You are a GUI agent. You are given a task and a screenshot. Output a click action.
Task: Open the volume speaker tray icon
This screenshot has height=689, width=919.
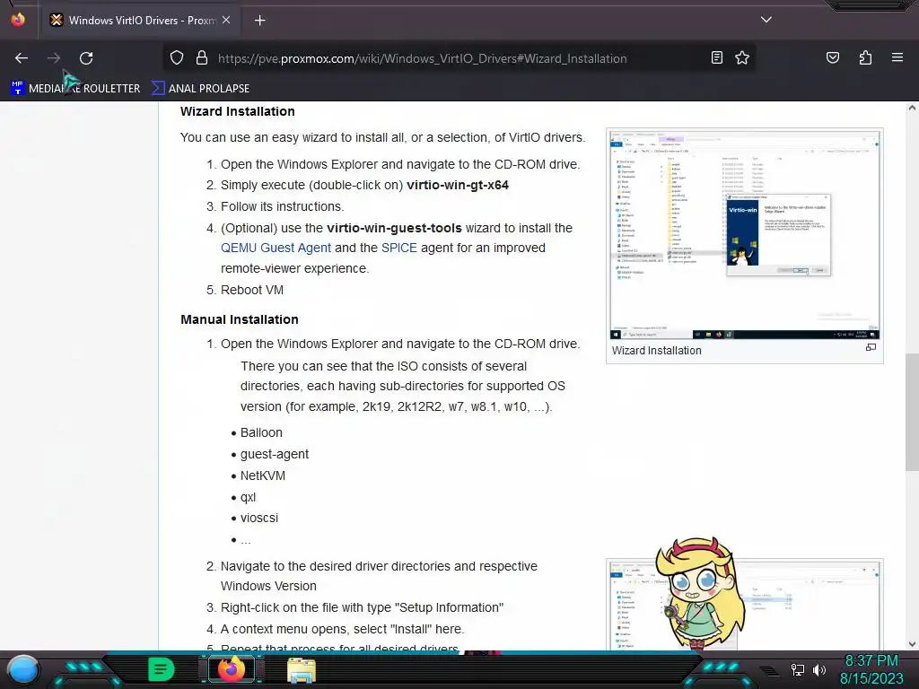pyautogui.click(x=819, y=669)
